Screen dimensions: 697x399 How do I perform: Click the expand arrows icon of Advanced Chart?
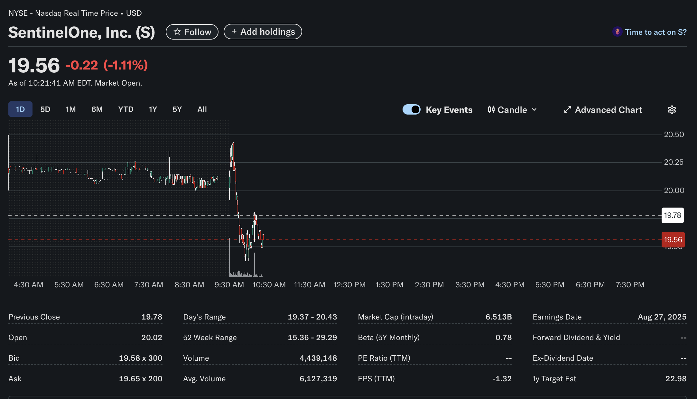click(x=568, y=110)
